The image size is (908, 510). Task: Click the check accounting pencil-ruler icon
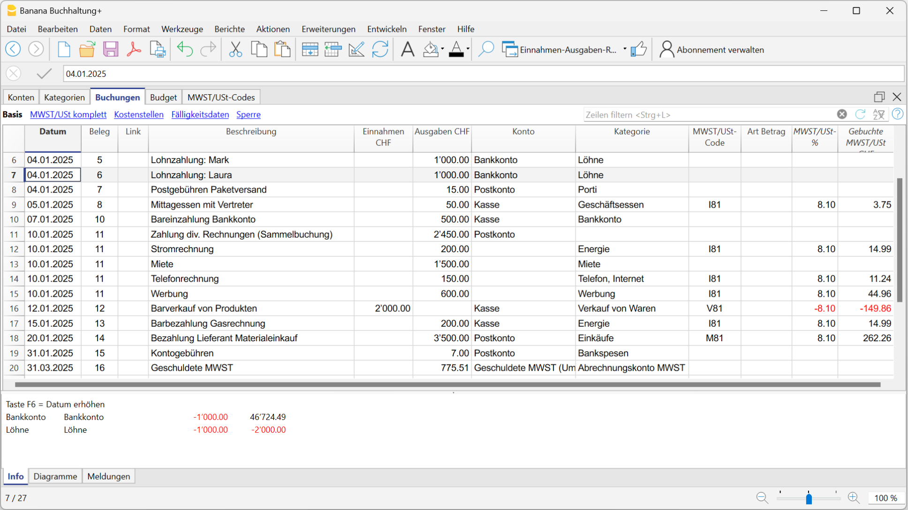[356, 49]
